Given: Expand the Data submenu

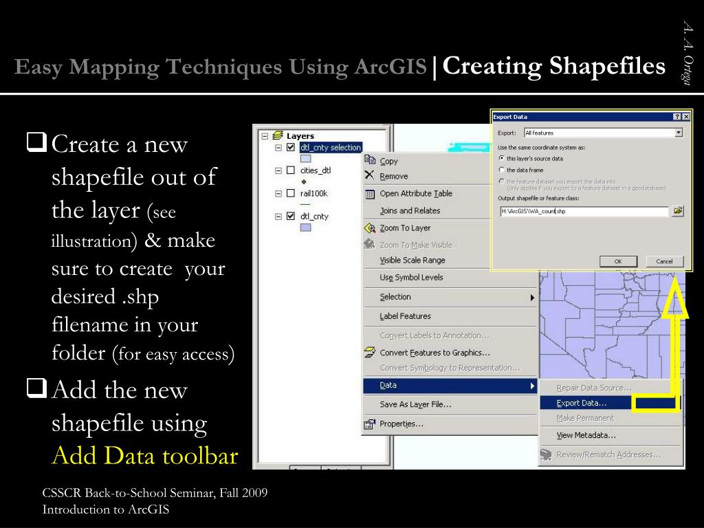Looking at the screenshot, I should click(x=450, y=386).
